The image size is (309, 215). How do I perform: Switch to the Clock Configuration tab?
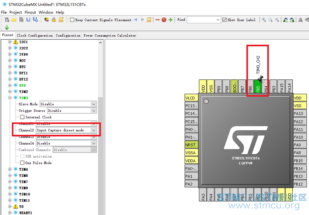point(35,35)
